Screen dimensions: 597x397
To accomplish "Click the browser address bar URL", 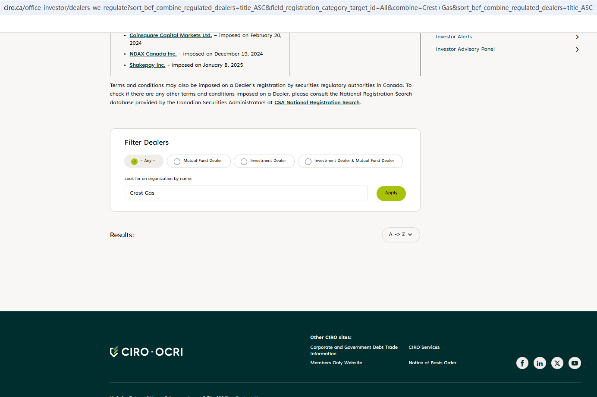I will click(298, 8).
